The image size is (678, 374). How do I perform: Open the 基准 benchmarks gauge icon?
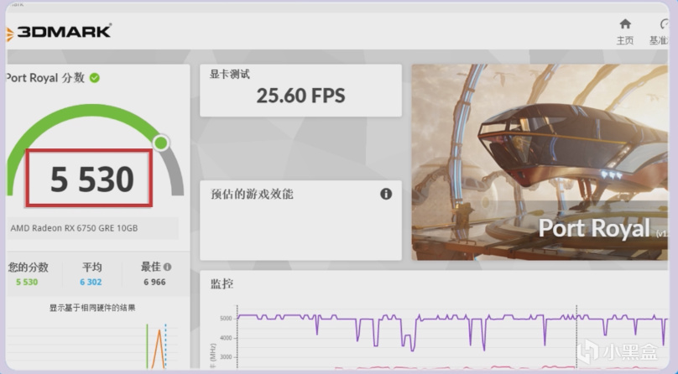point(665,23)
